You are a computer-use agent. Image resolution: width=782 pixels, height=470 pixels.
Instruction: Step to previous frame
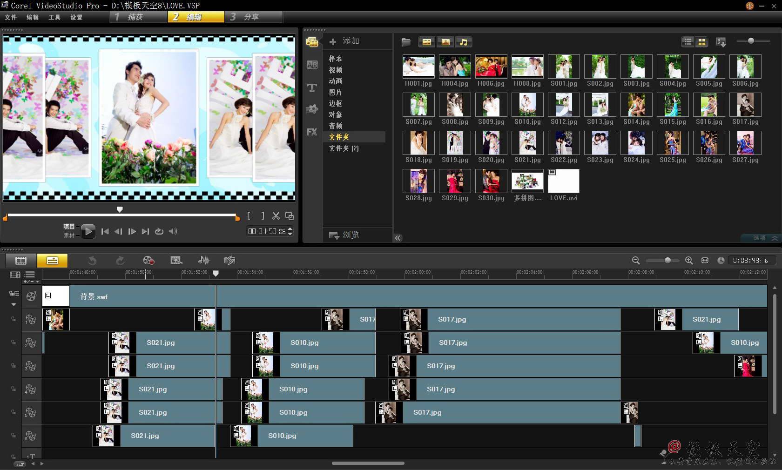(x=118, y=231)
